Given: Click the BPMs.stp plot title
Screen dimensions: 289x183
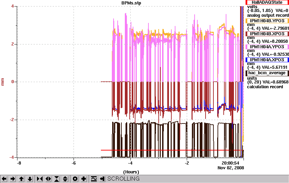Looking at the screenshot, I should [131, 3].
